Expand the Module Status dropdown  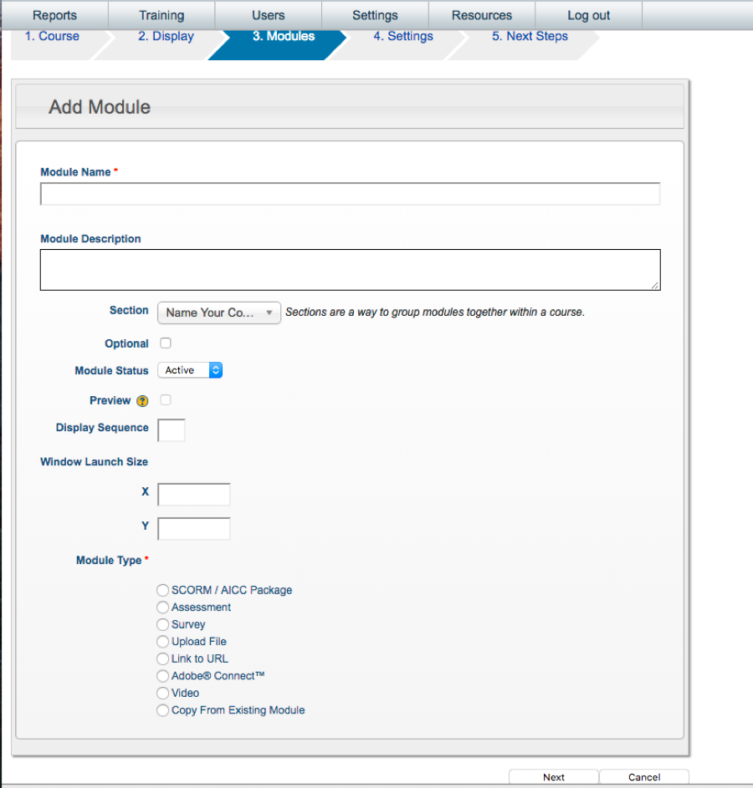tap(190, 370)
